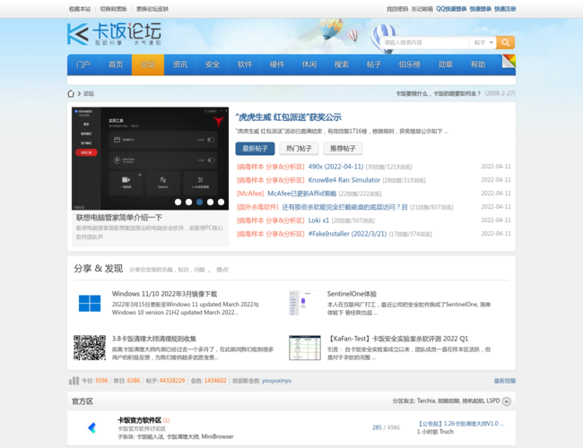Open the SentinelOne post thumbnail

pyautogui.click(x=304, y=303)
